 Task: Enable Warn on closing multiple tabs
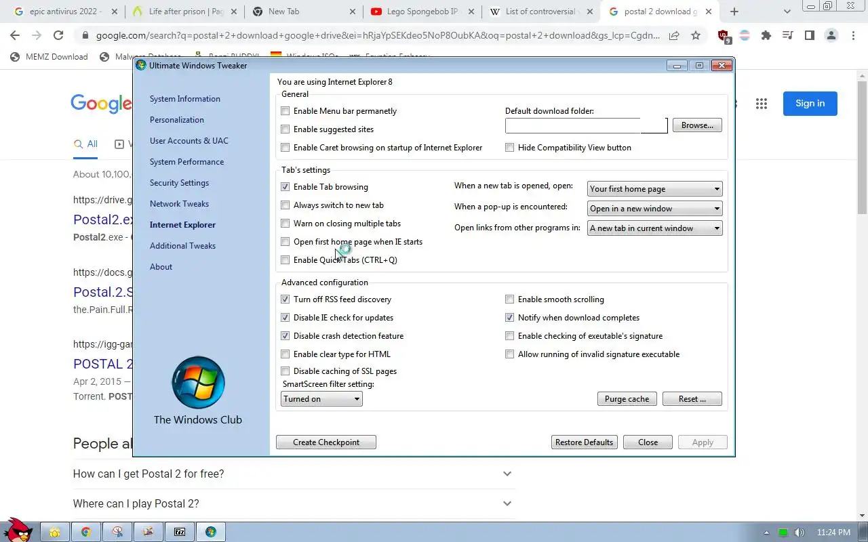[285, 224]
